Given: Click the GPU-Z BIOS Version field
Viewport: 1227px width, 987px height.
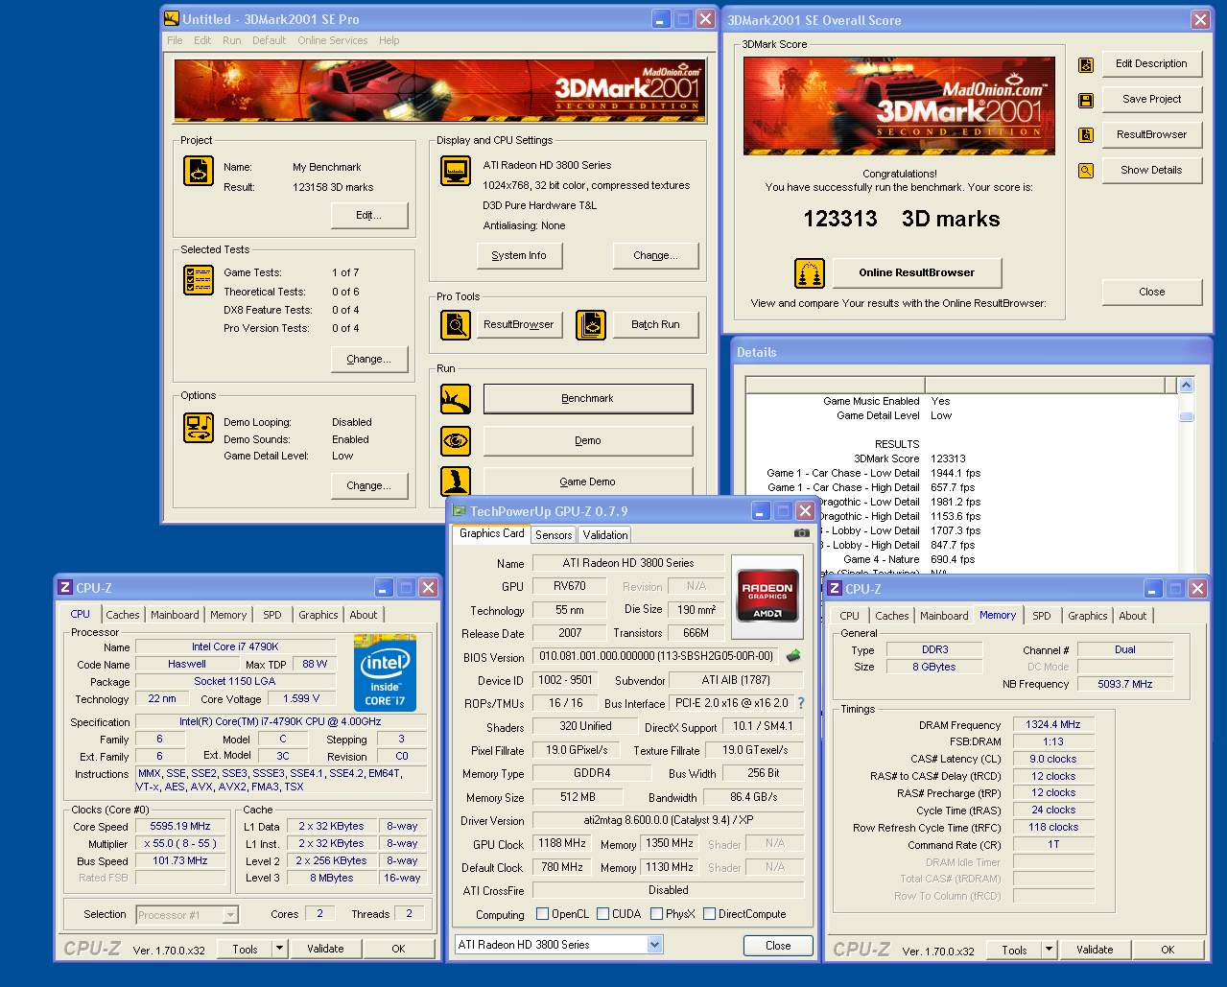Looking at the screenshot, I should click(x=656, y=657).
